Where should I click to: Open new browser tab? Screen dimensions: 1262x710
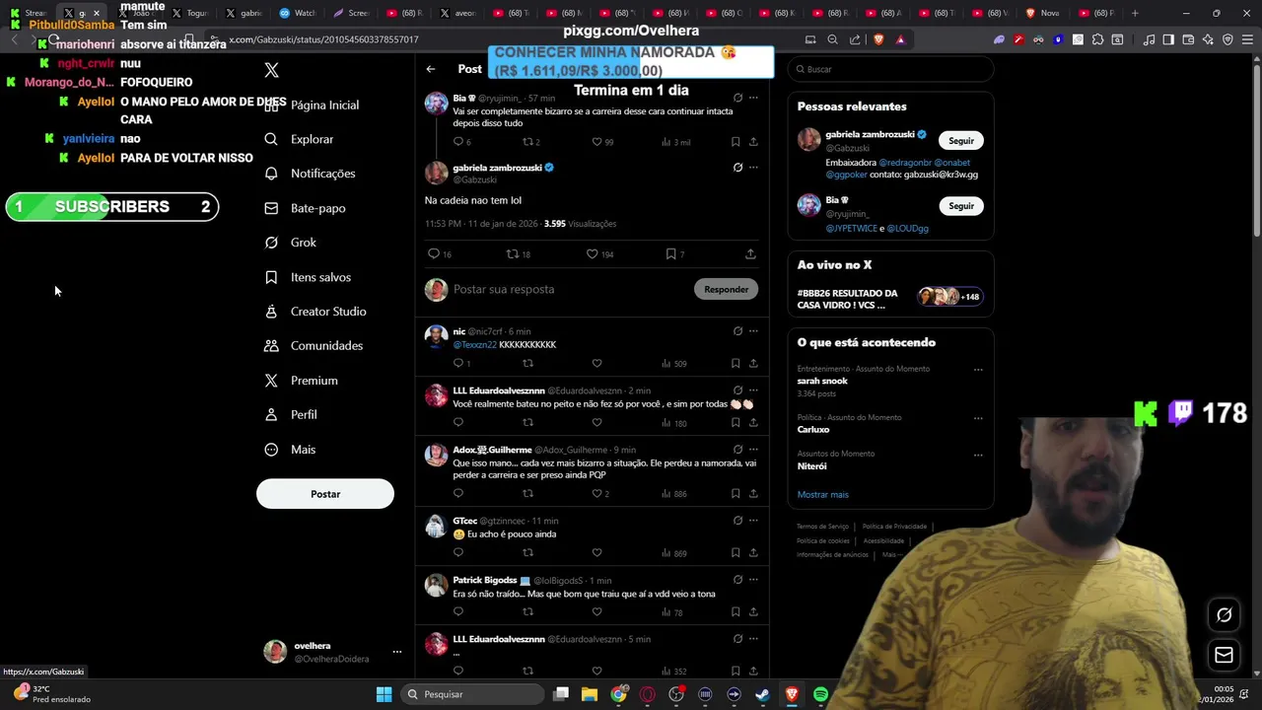1135,13
